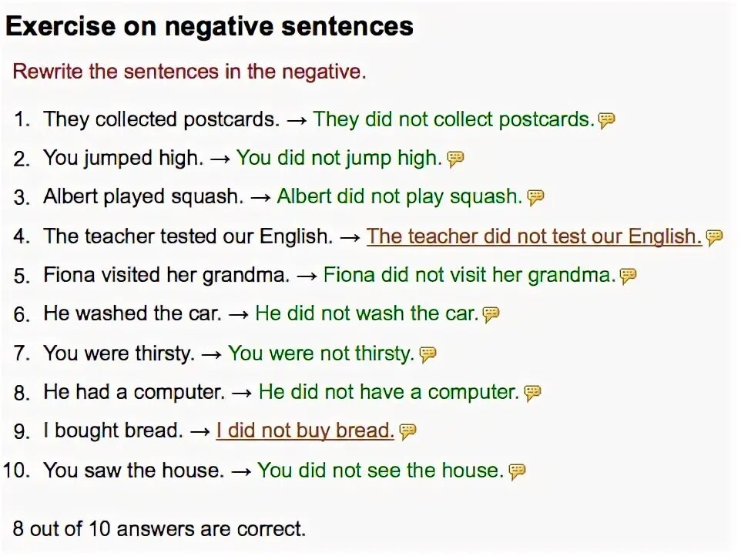Click comment icon after 'collect postcards' answer
The image size is (741, 556).
click(607, 120)
